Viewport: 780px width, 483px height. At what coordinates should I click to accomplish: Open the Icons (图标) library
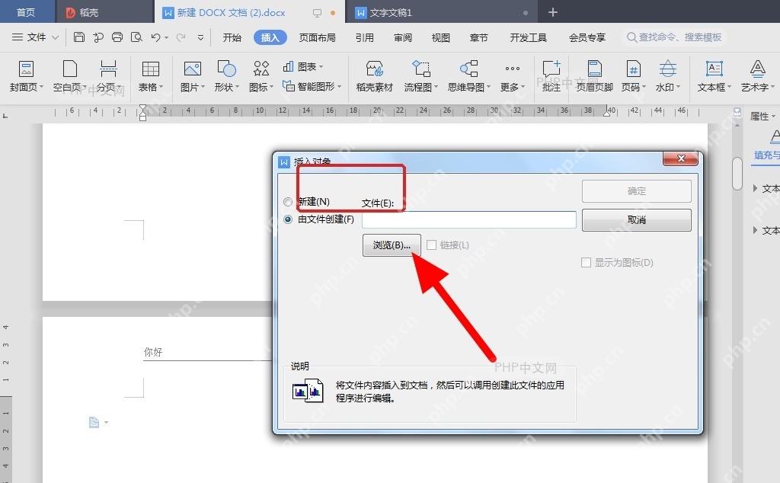click(261, 76)
